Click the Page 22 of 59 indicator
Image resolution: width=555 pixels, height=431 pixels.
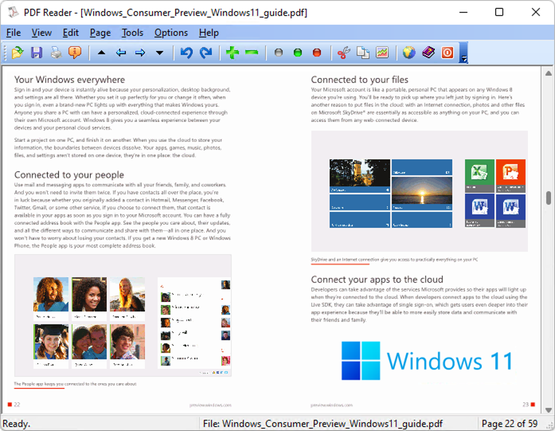[509, 423]
